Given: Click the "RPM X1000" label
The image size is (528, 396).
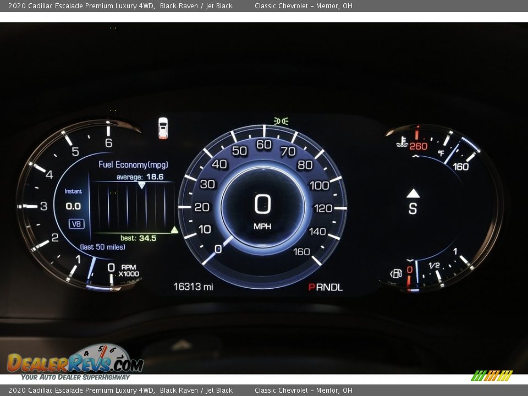Looking at the screenshot, I should 129,271.
